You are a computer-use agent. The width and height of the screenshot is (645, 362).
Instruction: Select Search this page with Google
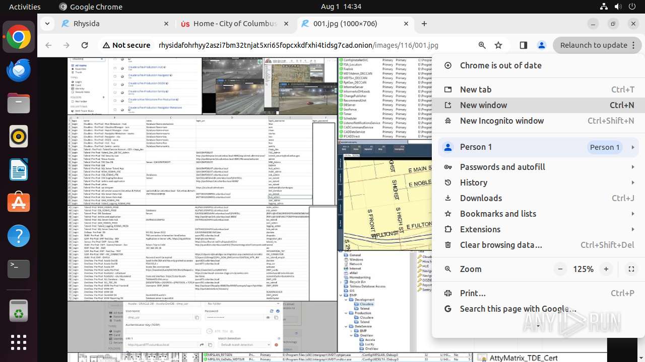pos(538,309)
